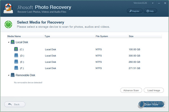Click the 100.00 GB size value
The height and width of the screenshot is (112, 169).
tap(134, 49)
